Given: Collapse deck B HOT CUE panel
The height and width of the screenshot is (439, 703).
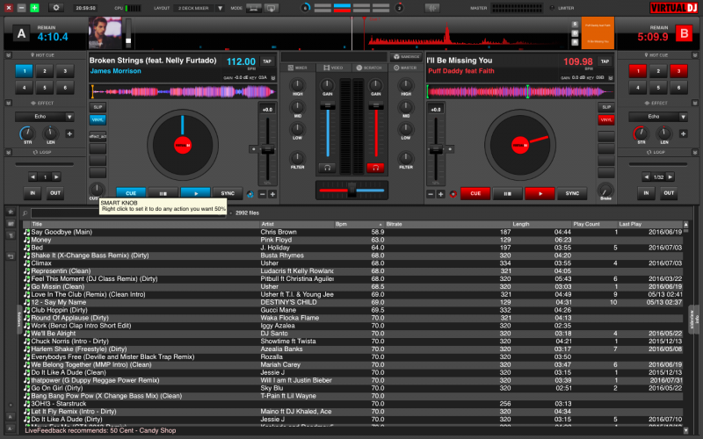Looking at the screenshot, I should click(x=695, y=55).
